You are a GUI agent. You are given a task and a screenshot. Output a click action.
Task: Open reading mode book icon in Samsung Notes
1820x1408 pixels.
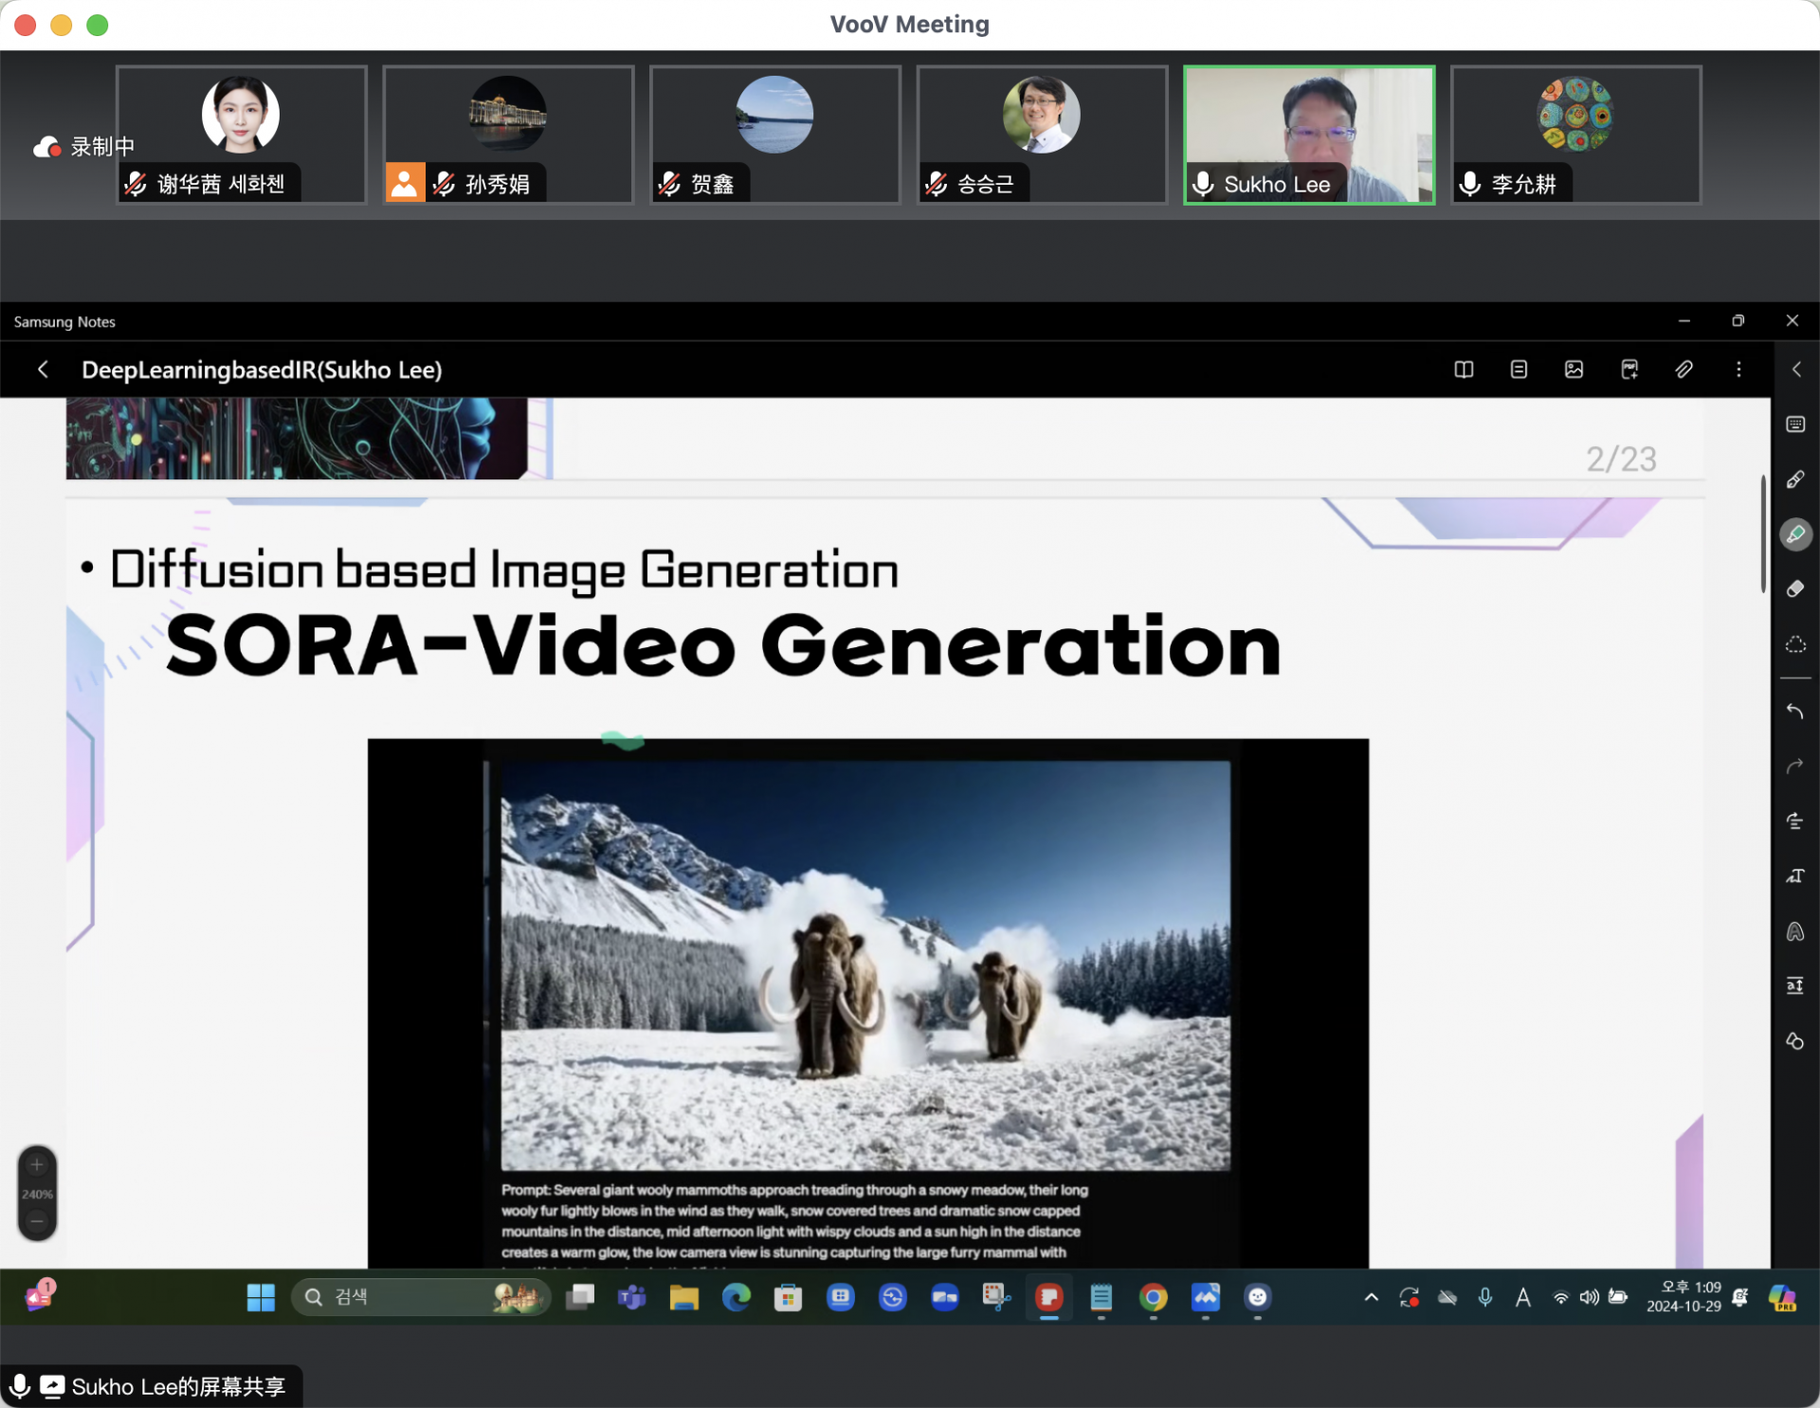1464,370
